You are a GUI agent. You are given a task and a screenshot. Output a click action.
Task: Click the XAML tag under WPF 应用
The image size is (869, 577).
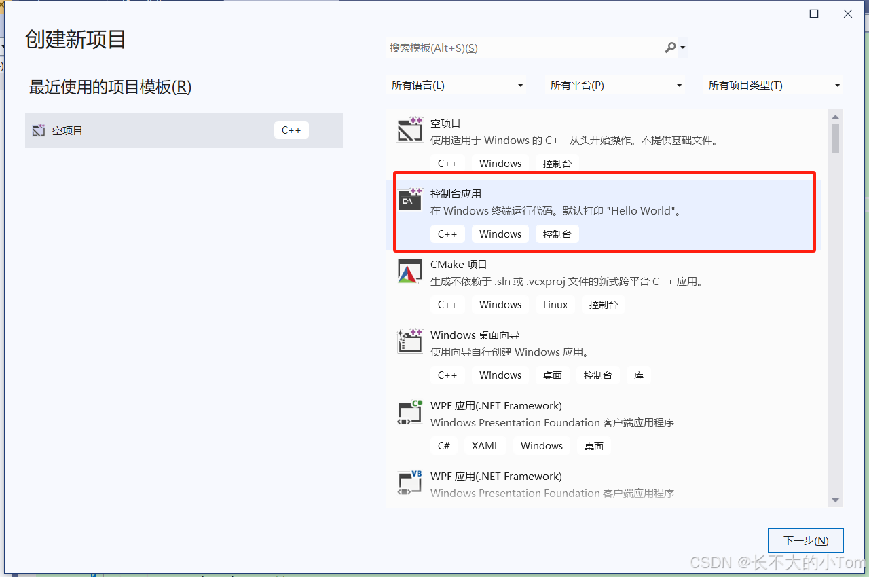(x=485, y=445)
